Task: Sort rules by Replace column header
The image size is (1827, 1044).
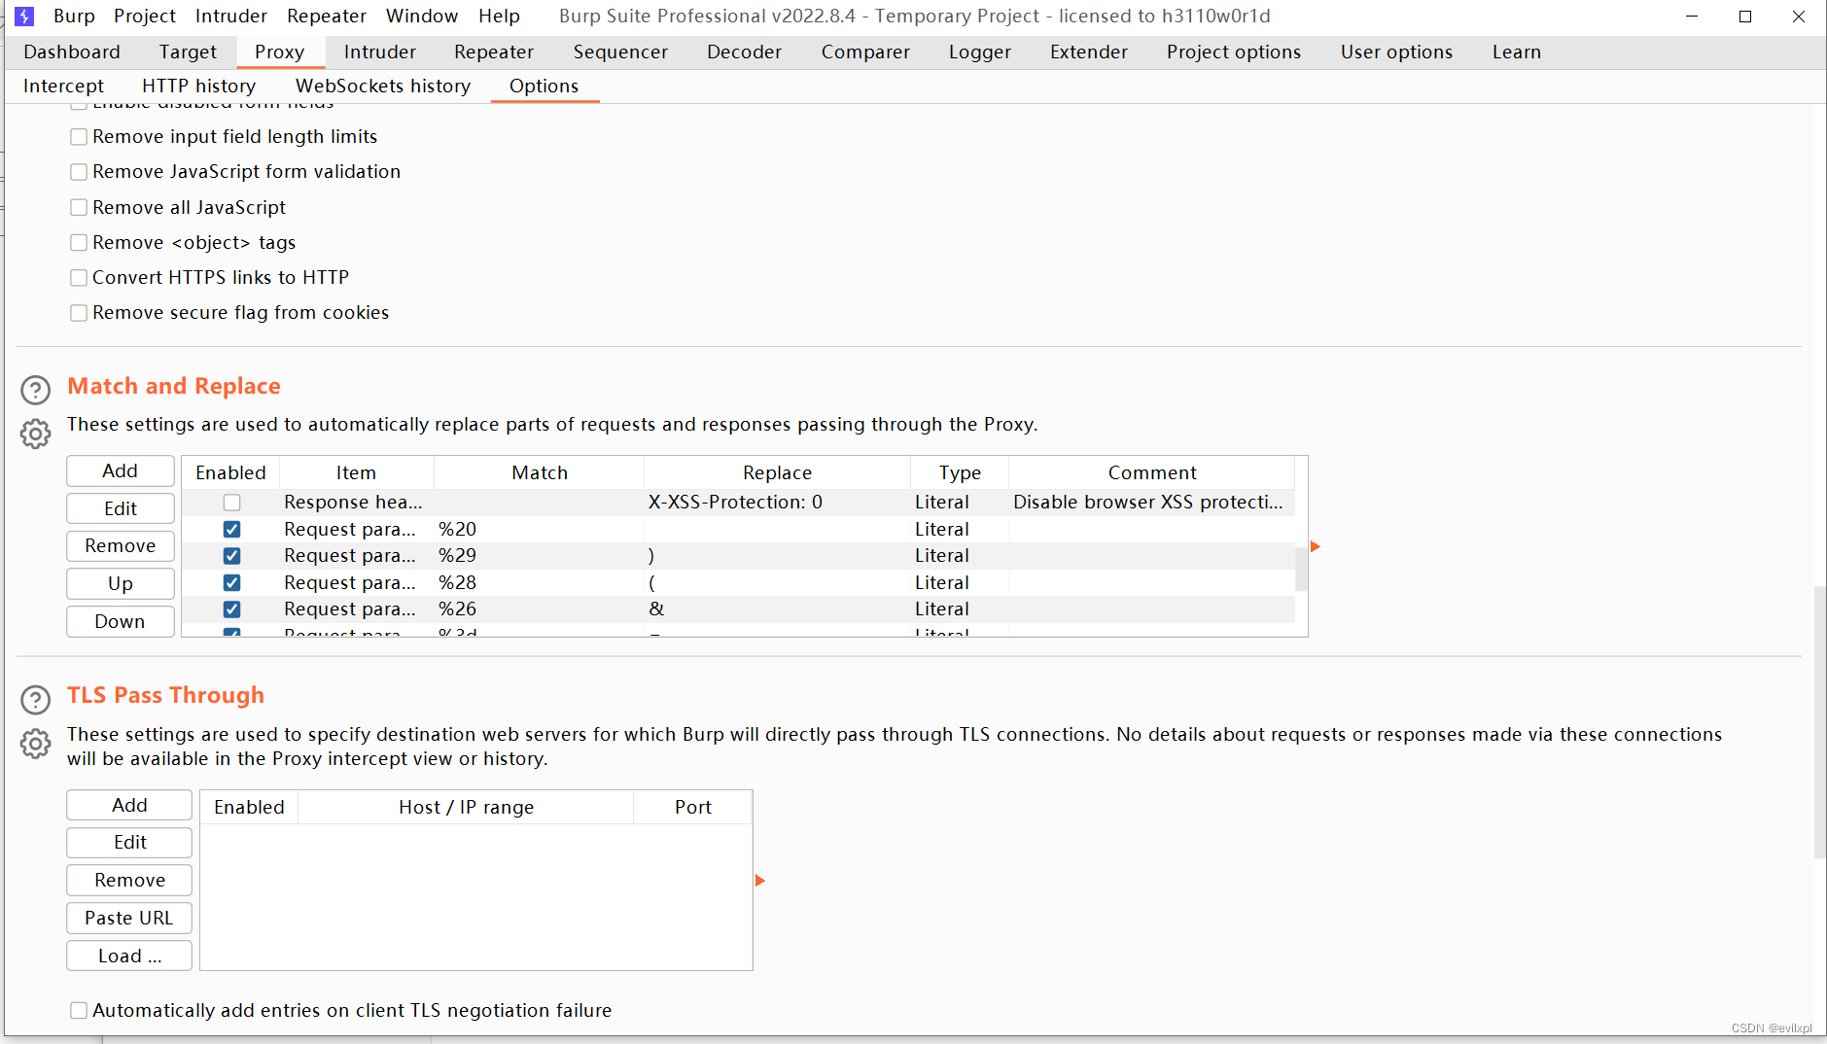Action: [x=777, y=473]
